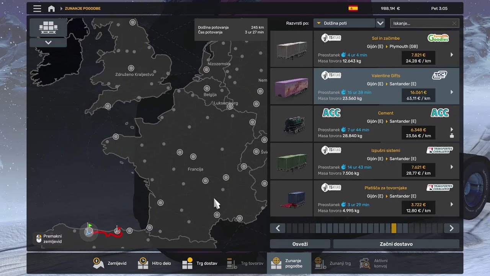Click the 7.821 € price box
The image size is (490, 276).
pos(418,58)
